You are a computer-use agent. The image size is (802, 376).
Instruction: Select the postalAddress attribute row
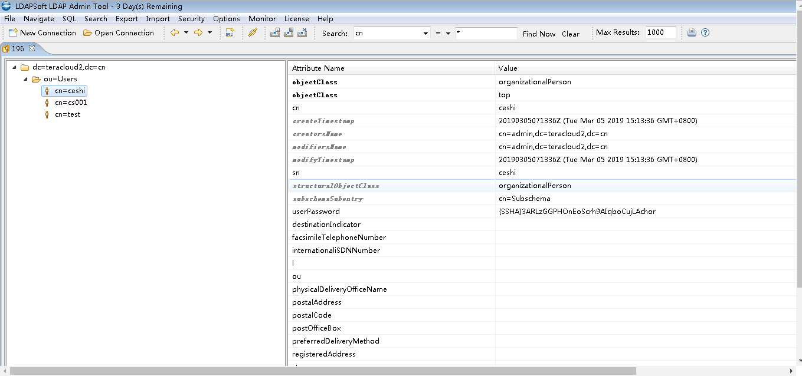(543, 302)
